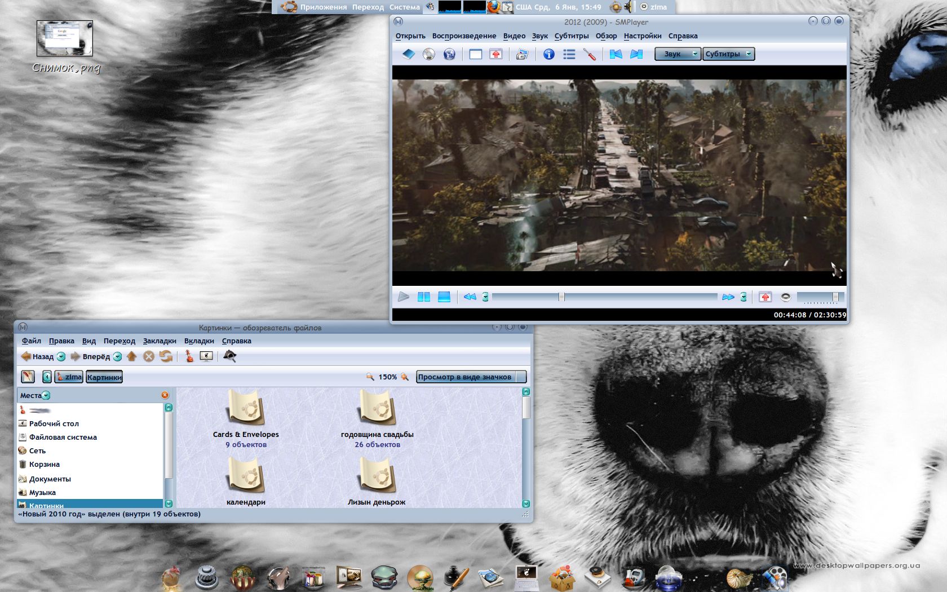Open the Видео menu in SMPlayer

coord(514,36)
